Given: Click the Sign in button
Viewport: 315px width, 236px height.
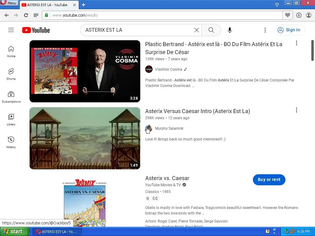Looking at the screenshot, I should click(289, 30).
